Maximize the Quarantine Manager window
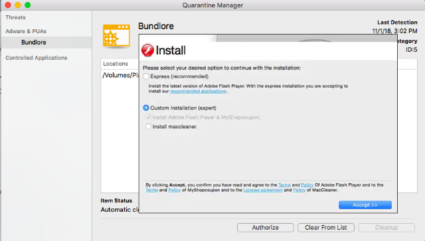This screenshot has width=425, height=241. tap(27, 5)
